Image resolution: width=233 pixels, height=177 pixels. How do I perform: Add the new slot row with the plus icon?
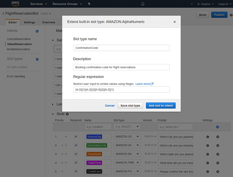point(218,127)
